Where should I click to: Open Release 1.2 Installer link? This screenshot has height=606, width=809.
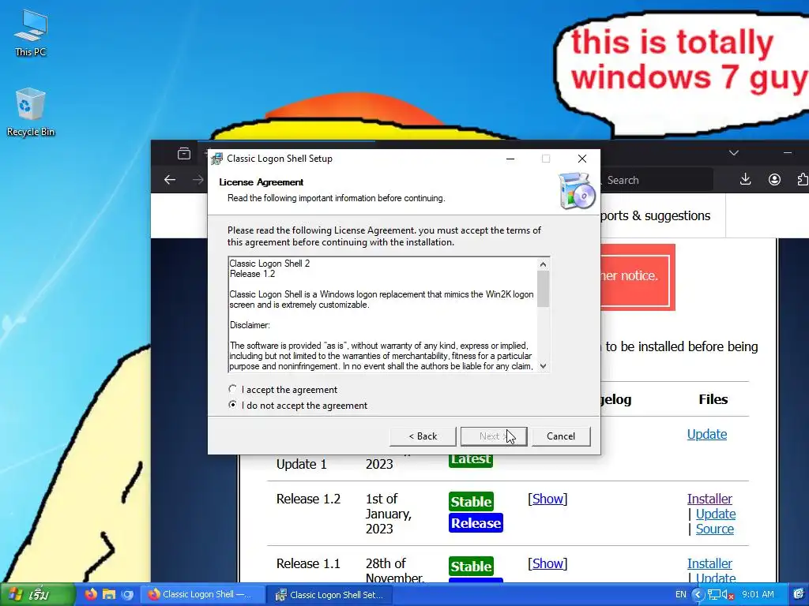709,499
